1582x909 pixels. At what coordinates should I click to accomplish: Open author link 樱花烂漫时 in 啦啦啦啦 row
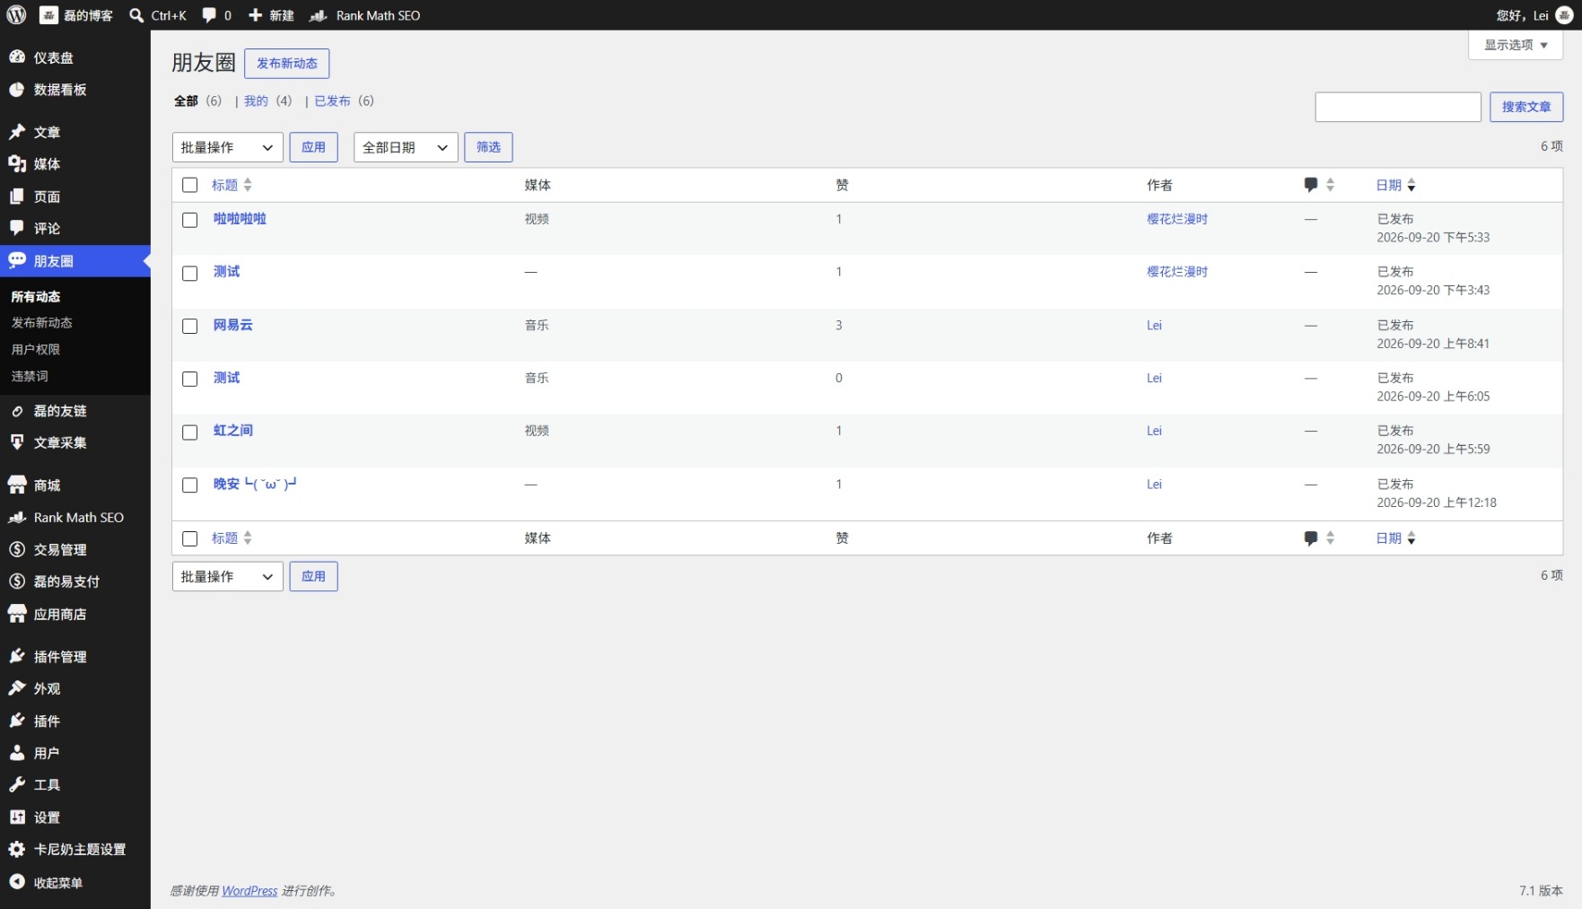[x=1177, y=219]
